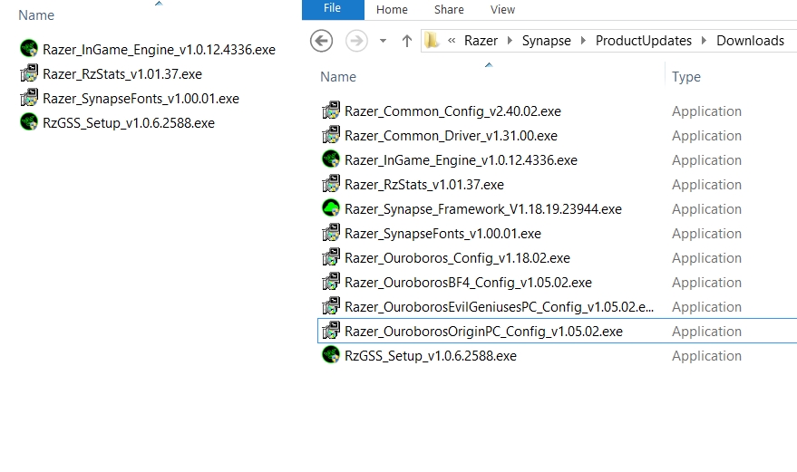Select Razer_RzStats_v1.01.37.exe name in left window
Screen dimensions: 797x472
click(x=122, y=74)
